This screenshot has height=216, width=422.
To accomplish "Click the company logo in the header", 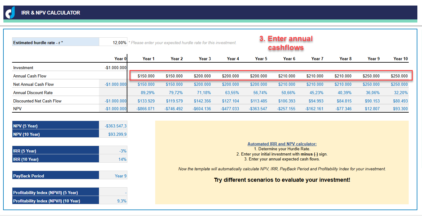I will point(10,13).
